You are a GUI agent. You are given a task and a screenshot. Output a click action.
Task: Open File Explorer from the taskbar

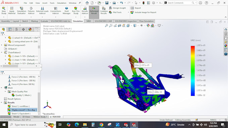point(85,125)
